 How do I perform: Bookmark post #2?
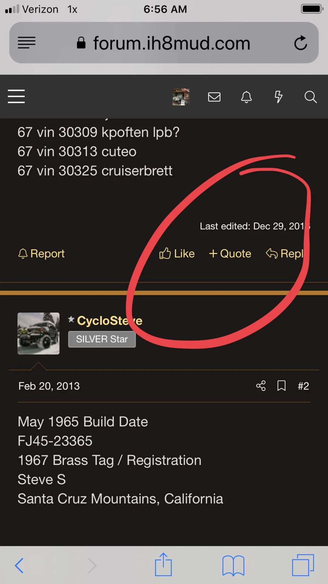coord(282,386)
